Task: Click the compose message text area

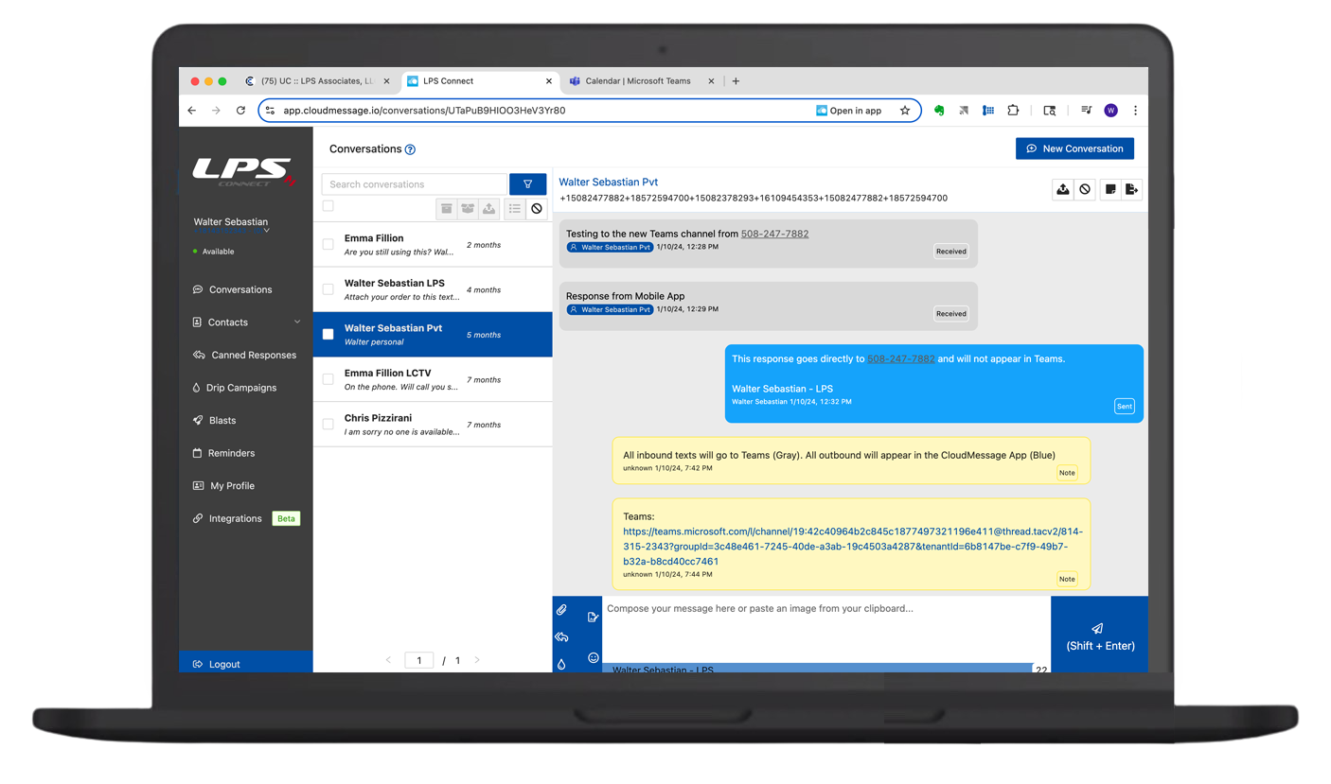Action: (x=825, y=629)
